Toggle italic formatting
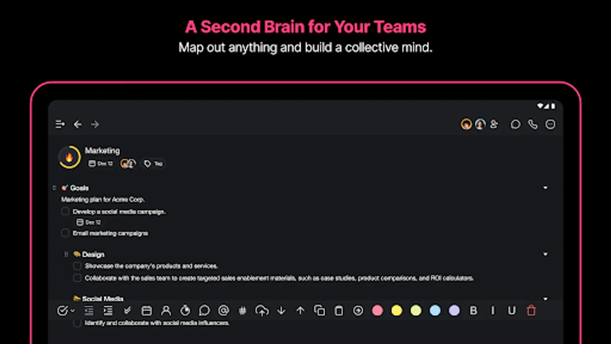 493,311
